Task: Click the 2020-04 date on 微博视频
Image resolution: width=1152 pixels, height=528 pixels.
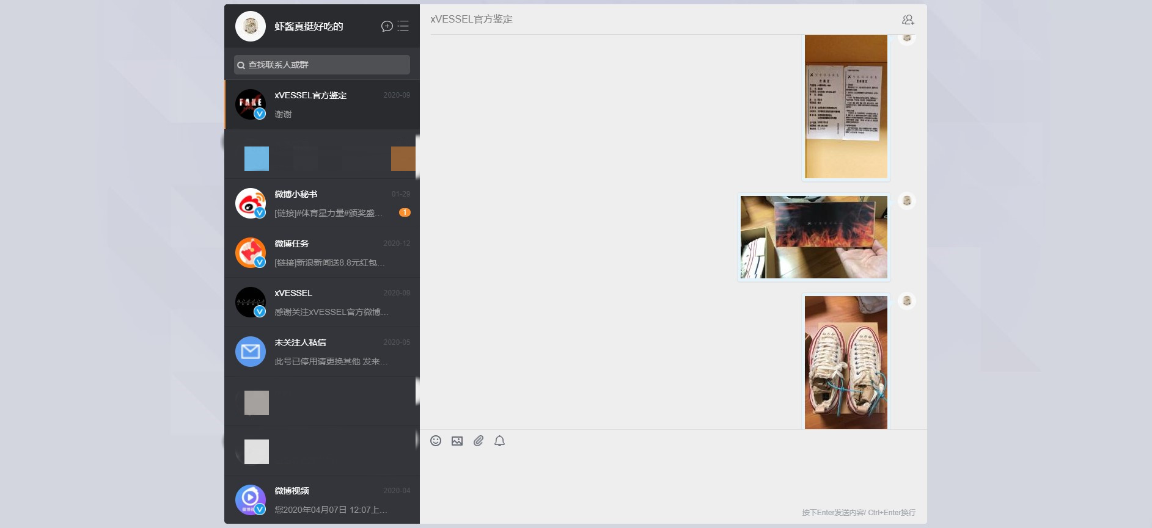Action: point(397,491)
